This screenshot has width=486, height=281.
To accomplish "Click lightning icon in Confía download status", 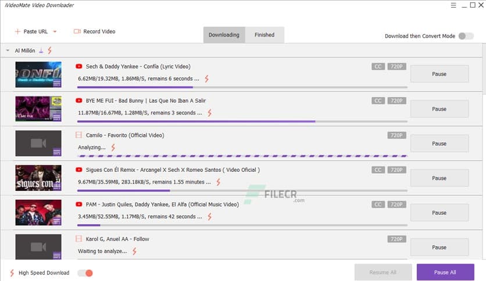I will click(x=207, y=79).
